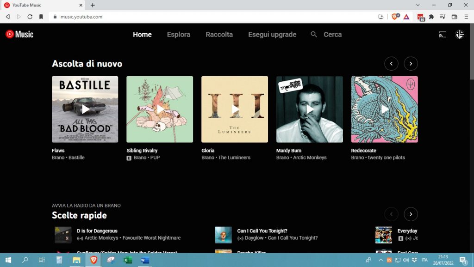
Task: Open the account avatar menu
Action: [x=460, y=34]
